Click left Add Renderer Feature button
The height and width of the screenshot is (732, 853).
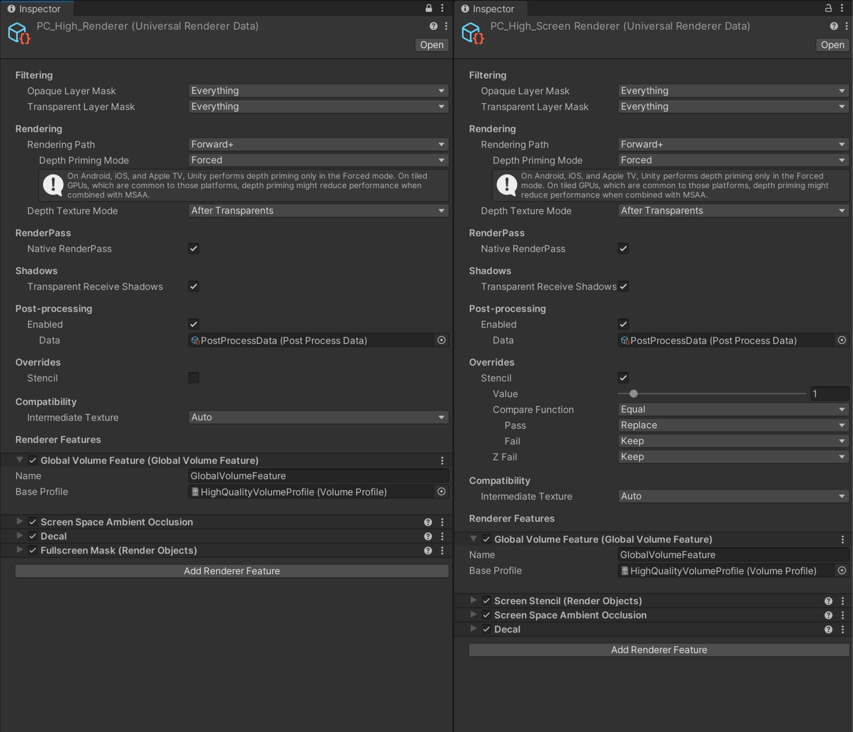point(232,571)
